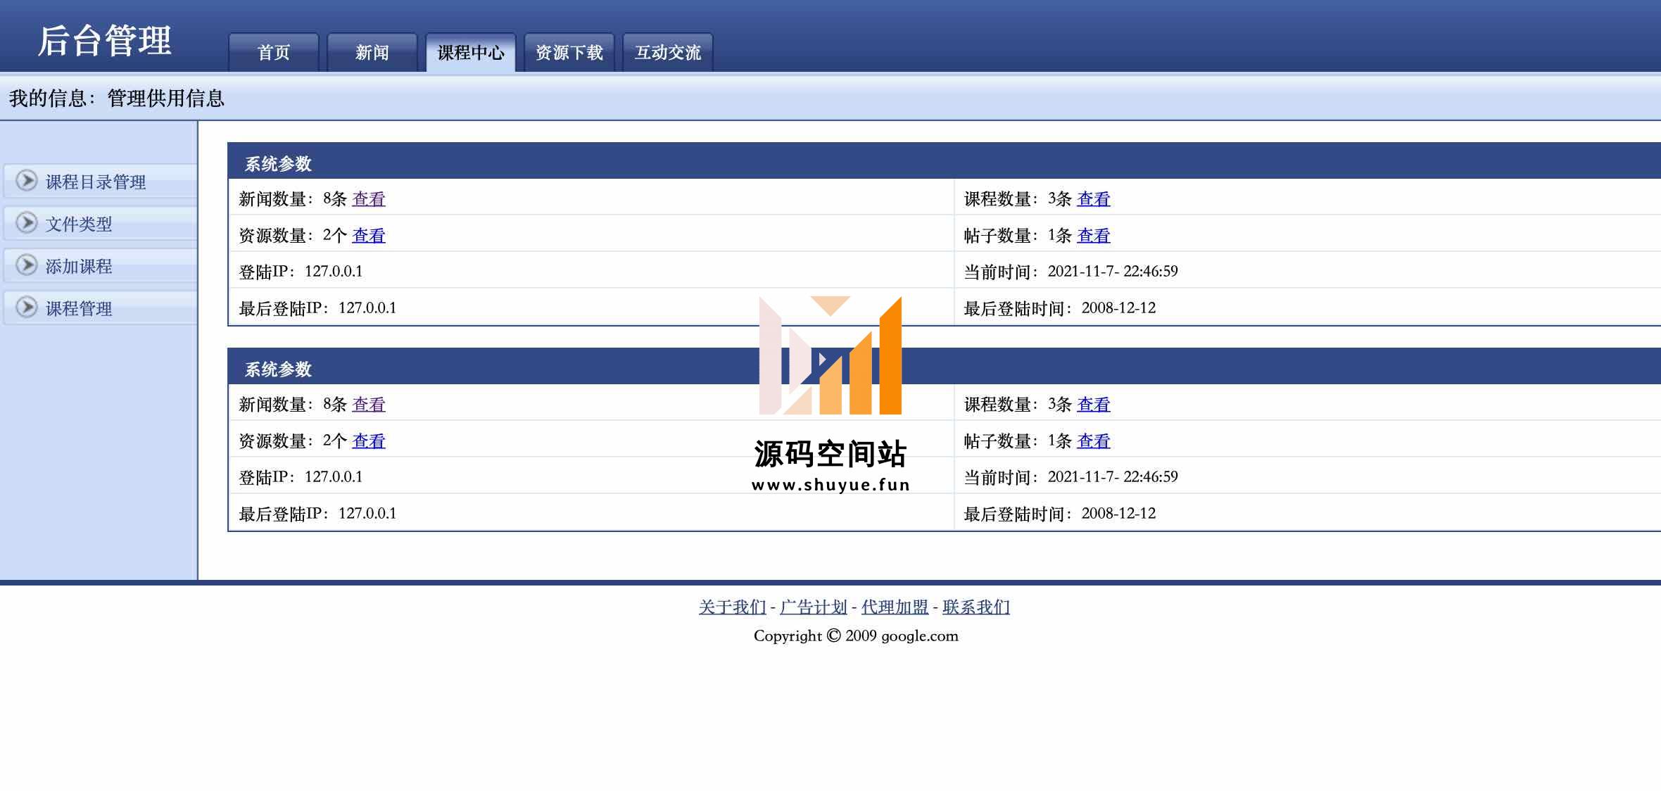
Task: Click the 后台管理 site title
Action: 104,40
